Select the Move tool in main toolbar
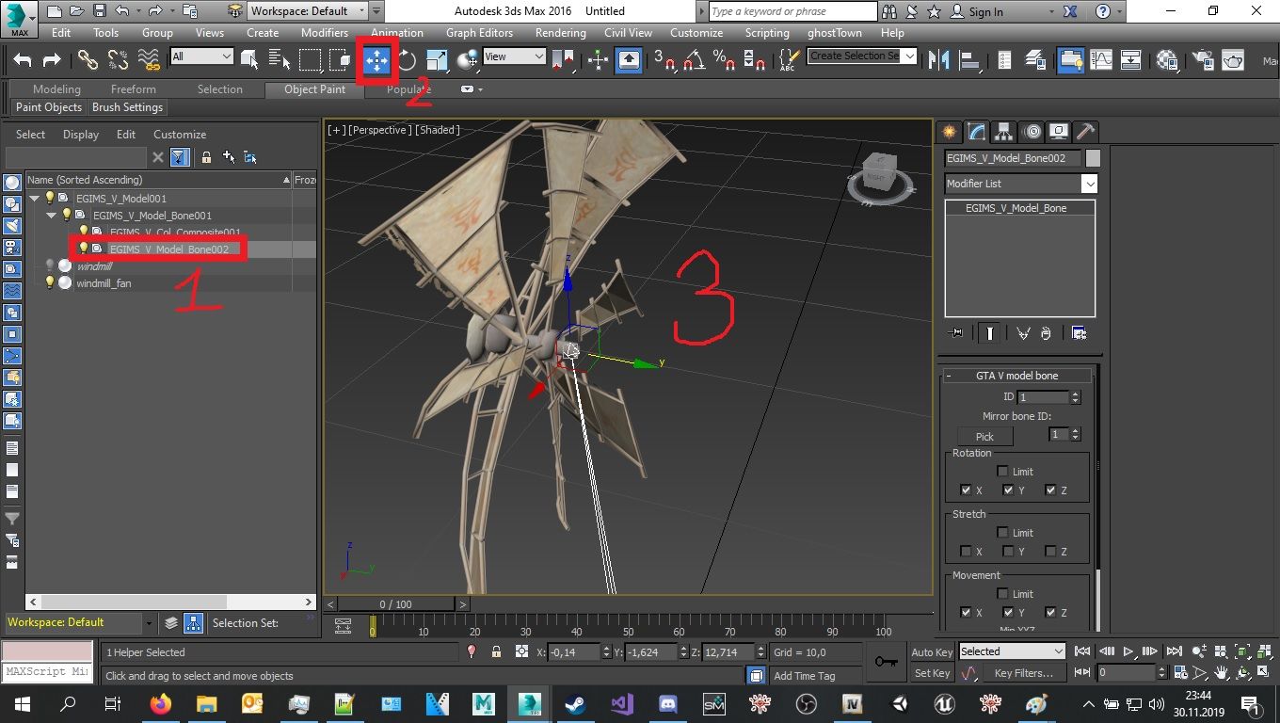The width and height of the screenshot is (1280, 723). click(x=376, y=60)
